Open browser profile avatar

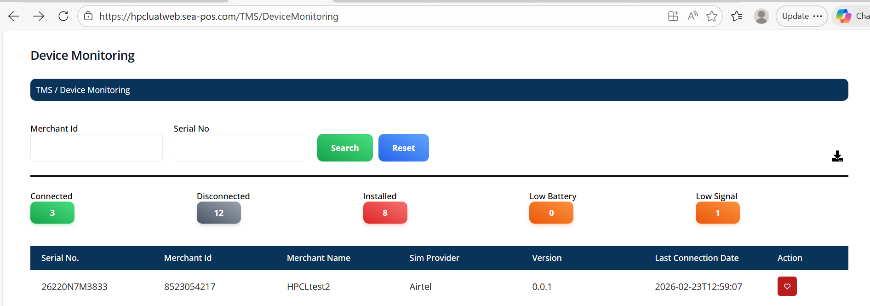(761, 17)
